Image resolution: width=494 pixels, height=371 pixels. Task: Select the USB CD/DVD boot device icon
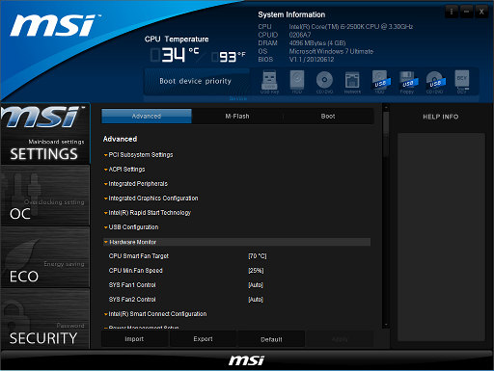pos(435,82)
